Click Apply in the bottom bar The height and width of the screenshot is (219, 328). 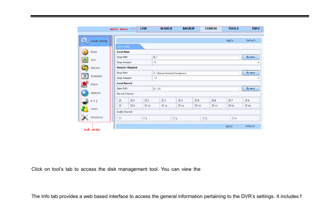point(229,126)
